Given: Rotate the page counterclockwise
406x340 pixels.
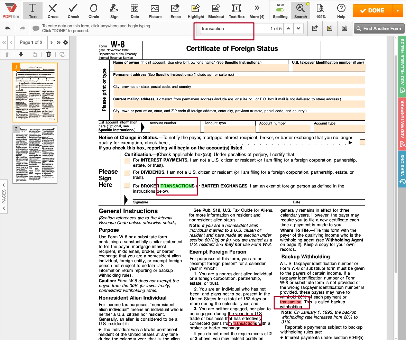Looking at the screenshot, I should [x=35, y=54].
